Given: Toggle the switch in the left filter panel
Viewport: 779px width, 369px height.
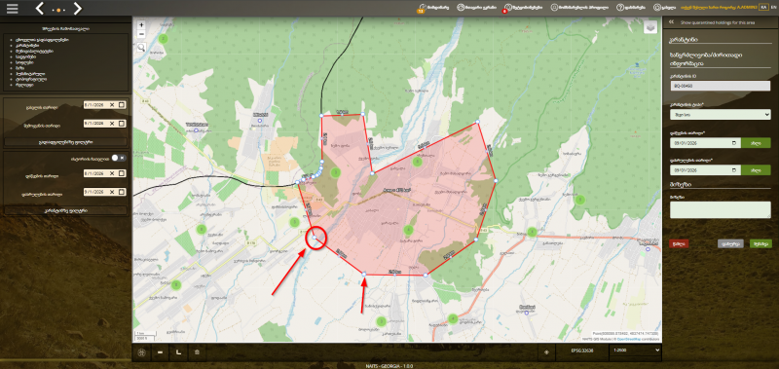Looking at the screenshot, I should 119,158.
